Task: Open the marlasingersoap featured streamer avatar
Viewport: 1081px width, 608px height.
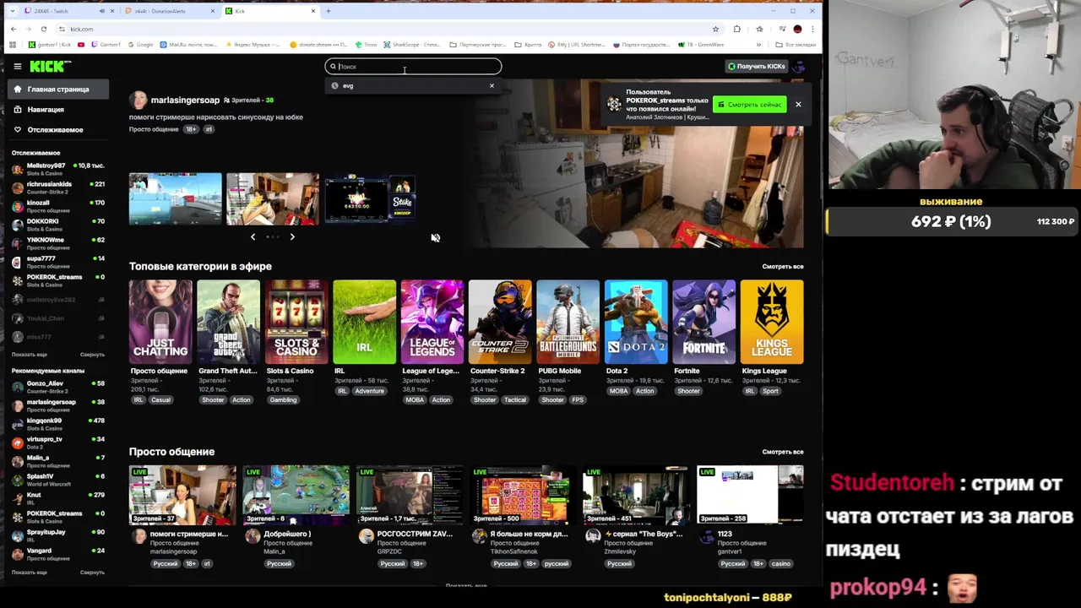Action: (139, 100)
